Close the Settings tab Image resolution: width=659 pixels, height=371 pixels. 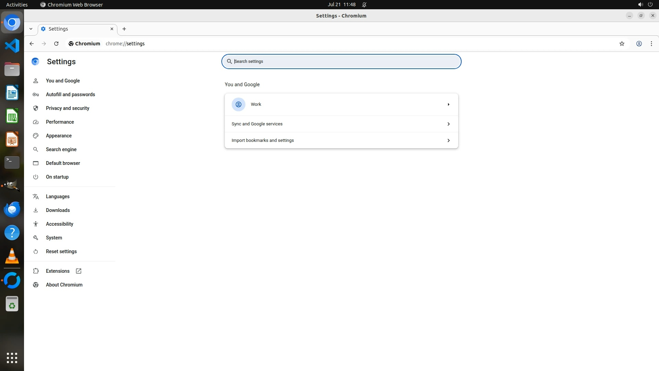[112, 29]
